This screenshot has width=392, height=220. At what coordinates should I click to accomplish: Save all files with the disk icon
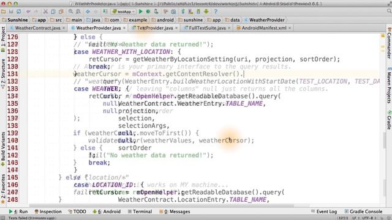point(11,12)
